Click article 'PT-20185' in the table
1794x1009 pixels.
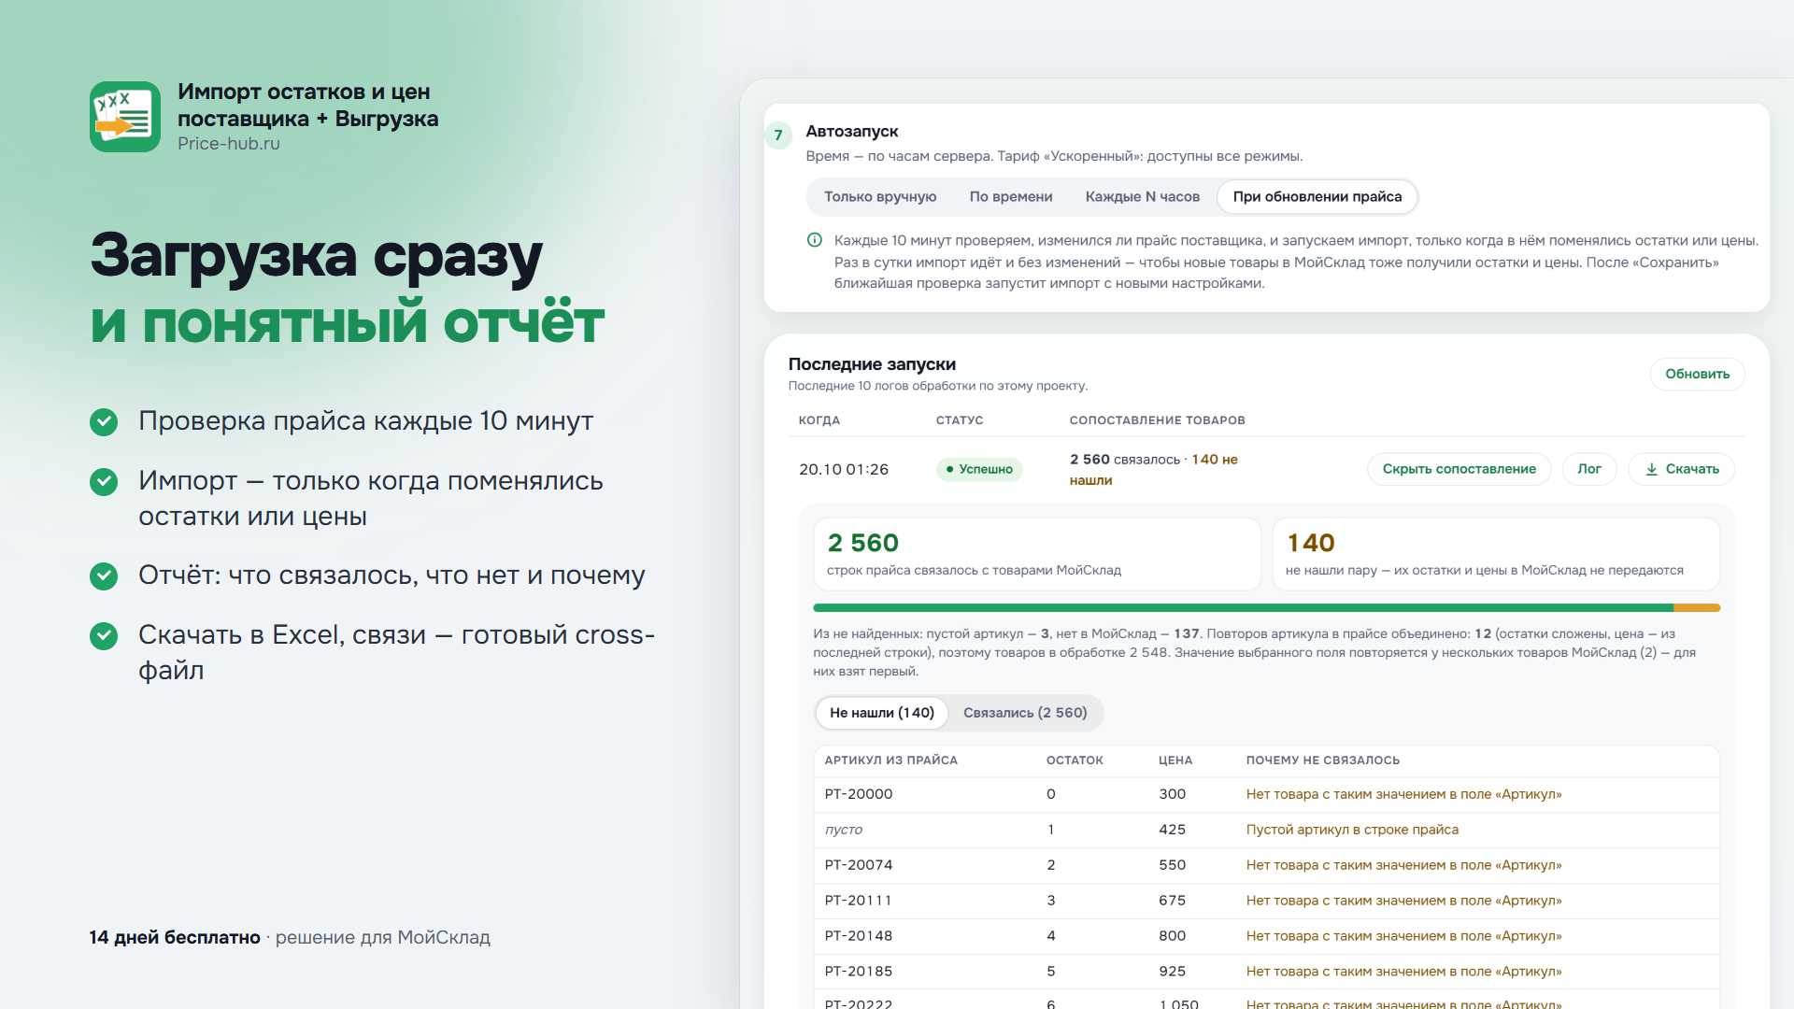(x=859, y=972)
